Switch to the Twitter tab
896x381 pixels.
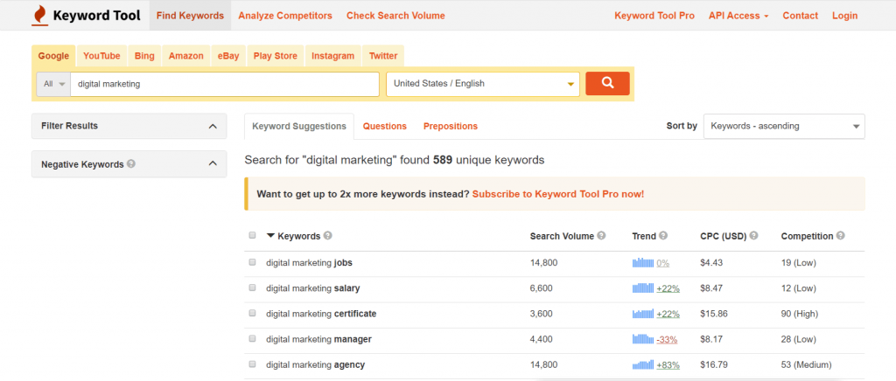[x=383, y=56]
